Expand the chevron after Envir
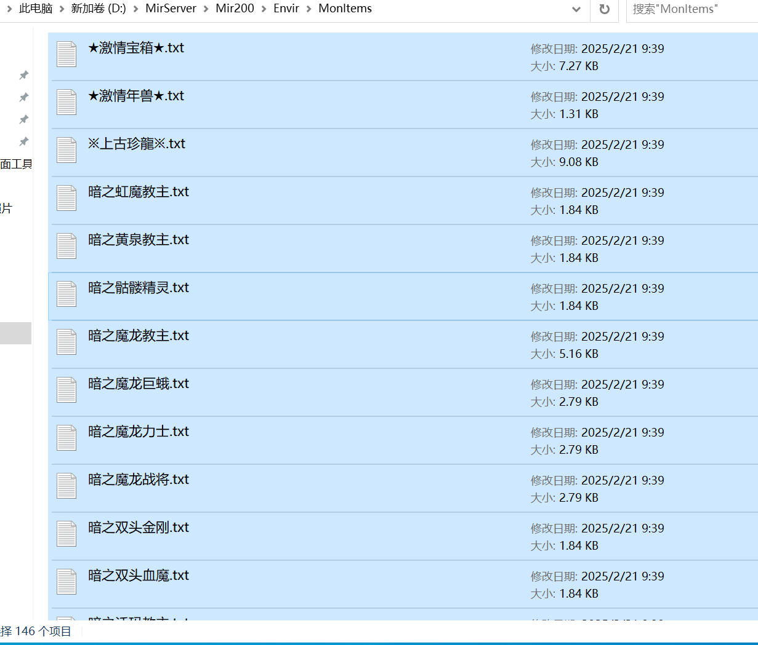The width and height of the screenshot is (758, 645). pos(309,9)
